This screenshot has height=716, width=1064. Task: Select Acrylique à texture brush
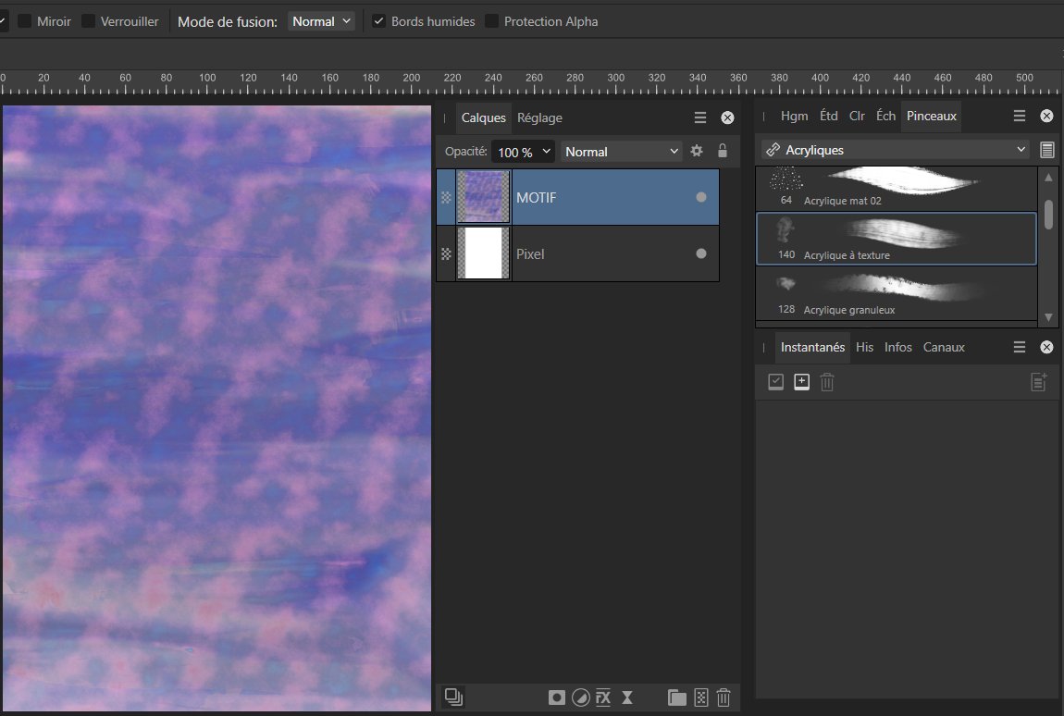(x=897, y=239)
